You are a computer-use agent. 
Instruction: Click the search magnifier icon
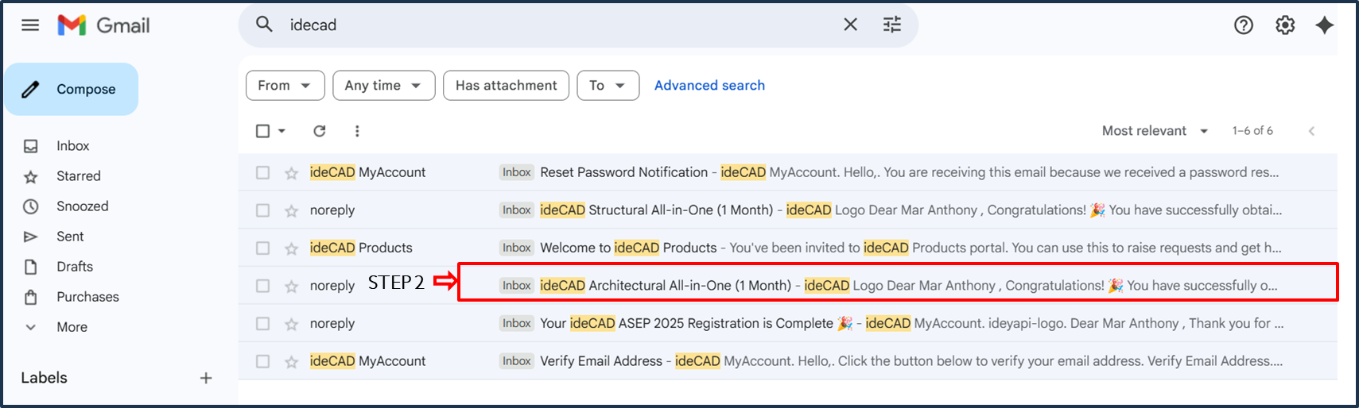[264, 25]
